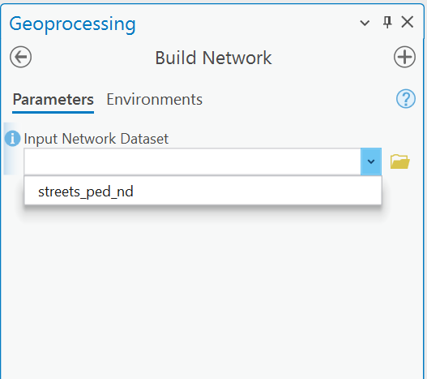Click the blue info icon by Input Network Dataset
The width and height of the screenshot is (427, 379).
click(12, 138)
